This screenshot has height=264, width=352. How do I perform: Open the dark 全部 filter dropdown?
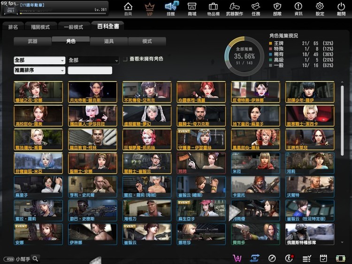click(93, 60)
